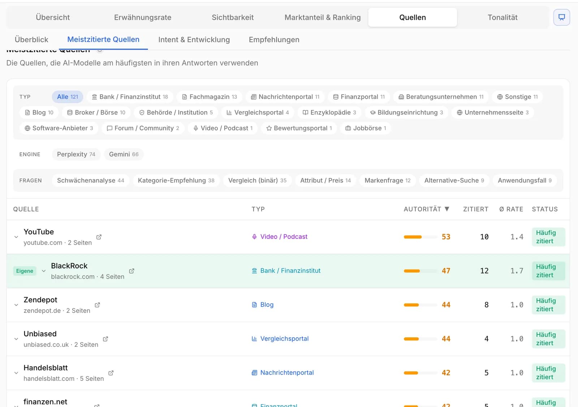Image resolution: width=578 pixels, height=407 pixels.
Task: Click Nachrichtenportal type in Handelsblatt row
Action: pos(282,372)
